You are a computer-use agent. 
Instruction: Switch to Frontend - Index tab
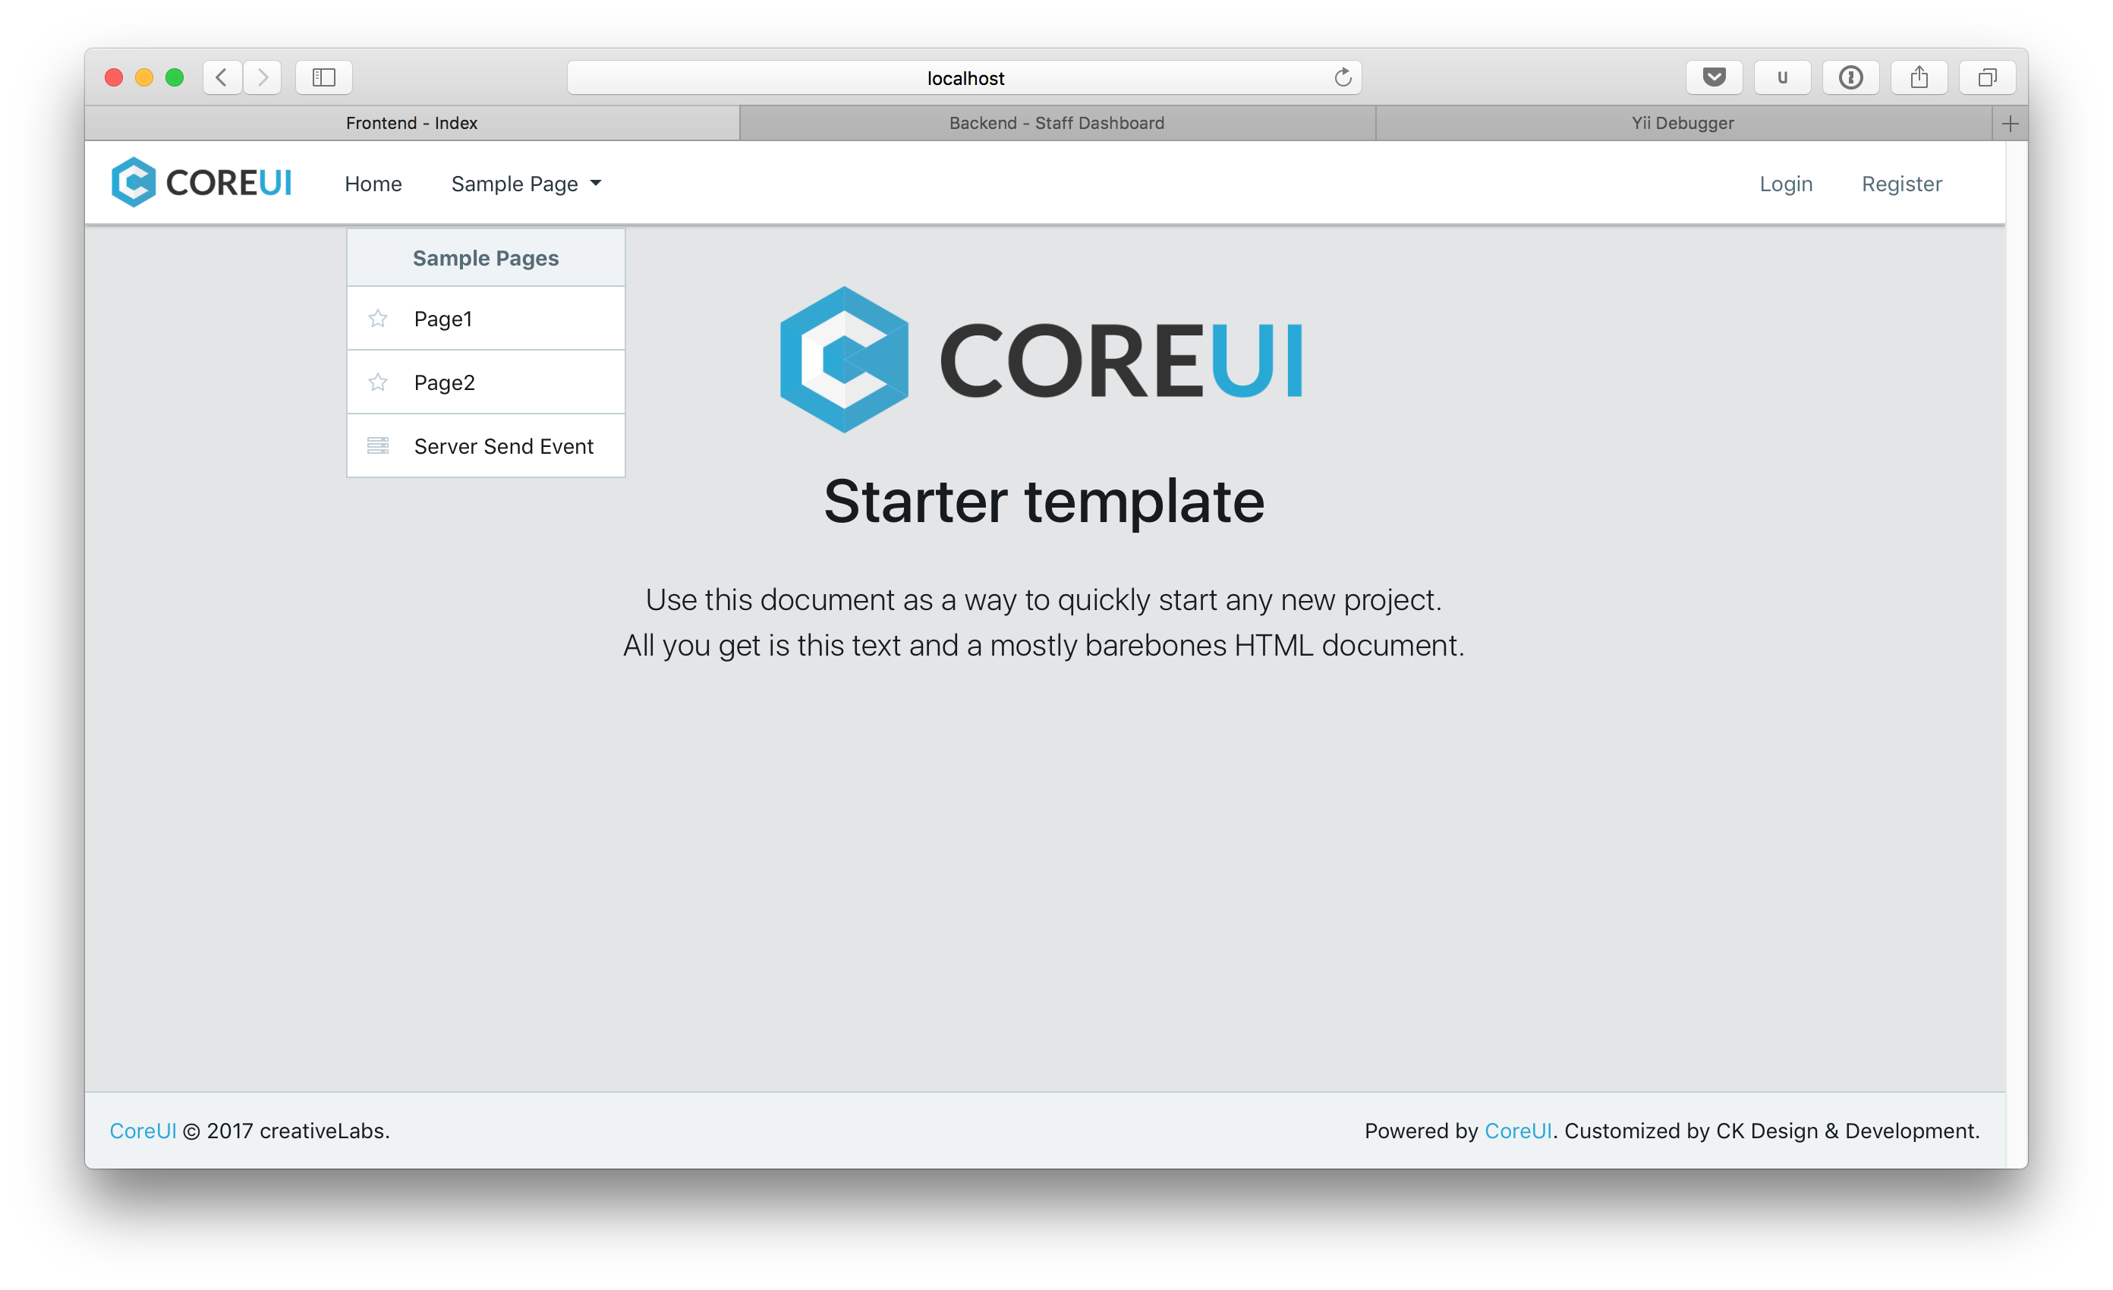click(x=411, y=124)
